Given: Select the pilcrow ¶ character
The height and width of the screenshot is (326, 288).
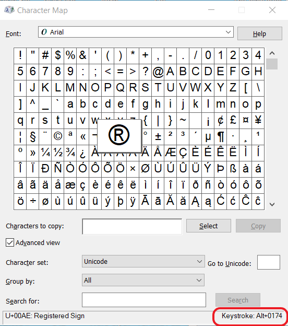Looking at the screenshot, I should (x=221, y=136).
